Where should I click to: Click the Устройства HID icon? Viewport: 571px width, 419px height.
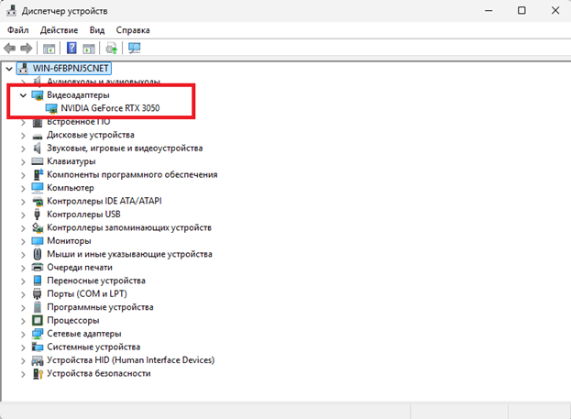pyautogui.click(x=38, y=360)
